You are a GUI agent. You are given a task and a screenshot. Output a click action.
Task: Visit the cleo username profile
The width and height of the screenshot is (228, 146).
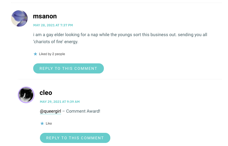[x=46, y=93]
